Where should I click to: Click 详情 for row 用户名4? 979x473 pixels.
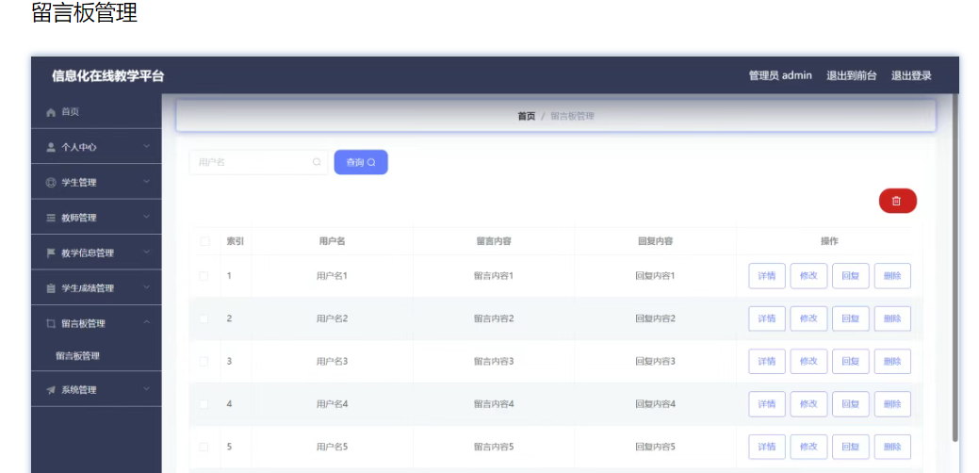(767, 404)
